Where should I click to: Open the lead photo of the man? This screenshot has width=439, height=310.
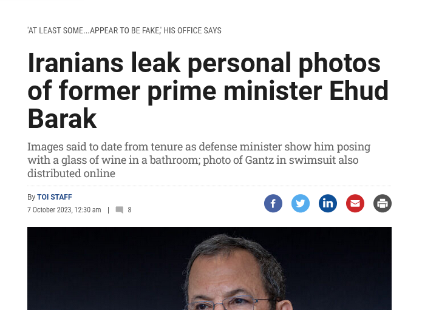coord(209,268)
